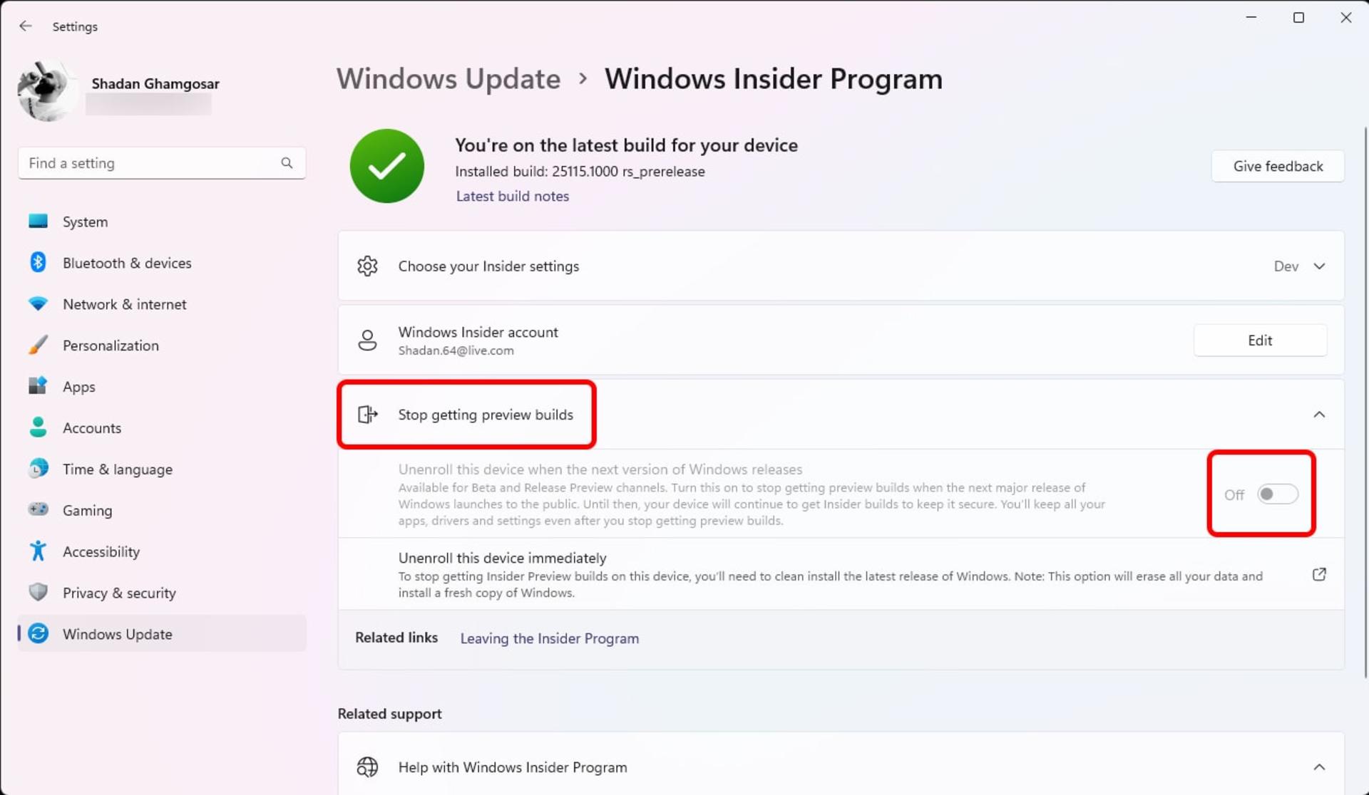Click the user profile avatar picture
The width and height of the screenshot is (1369, 795).
[x=47, y=91]
